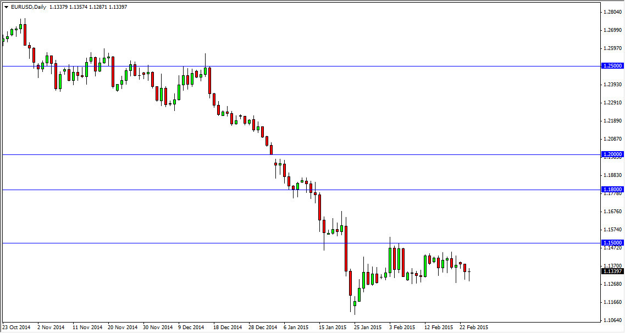The height and width of the screenshot is (333, 625).
Task: Select the 1.25000 horizontal line price label
Action: click(612, 66)
